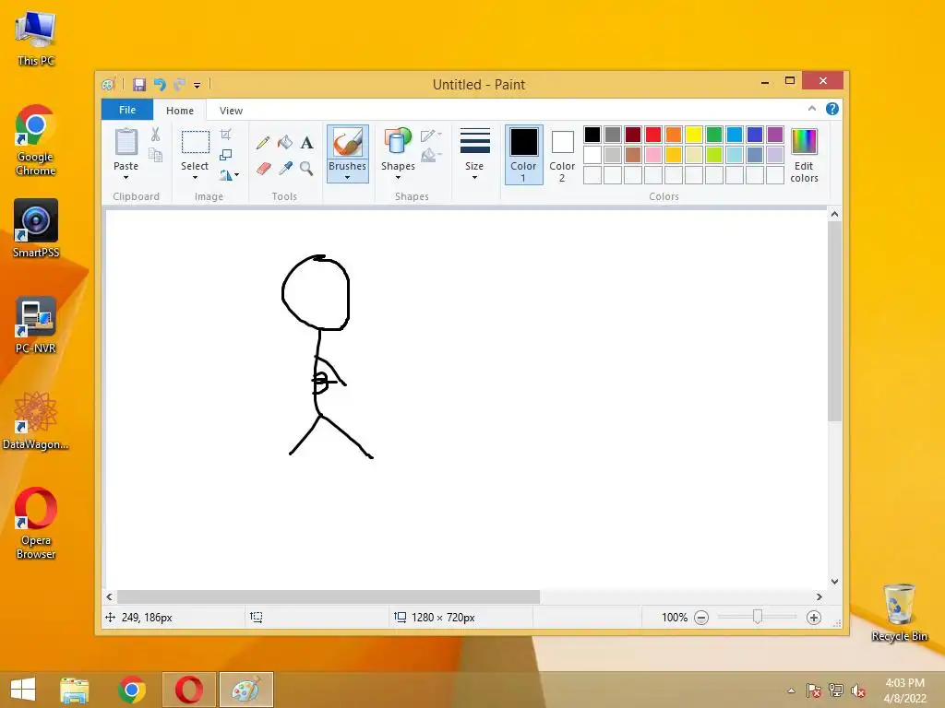Click the horizontal scrollbar right arrow
The height and width of the screenshot is (708, 945).
819,596
